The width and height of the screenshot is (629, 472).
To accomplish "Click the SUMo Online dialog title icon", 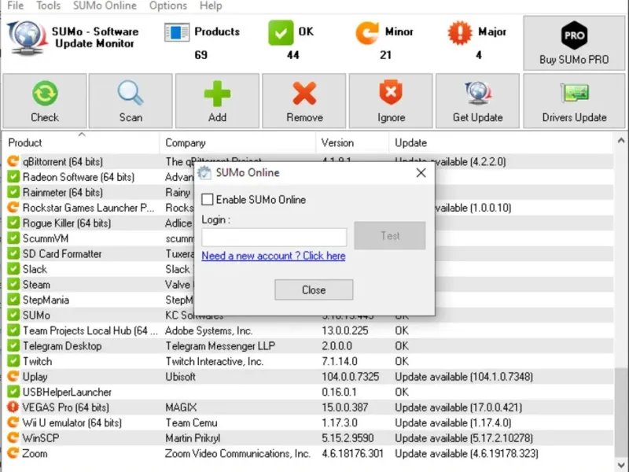I will (204, 173).
